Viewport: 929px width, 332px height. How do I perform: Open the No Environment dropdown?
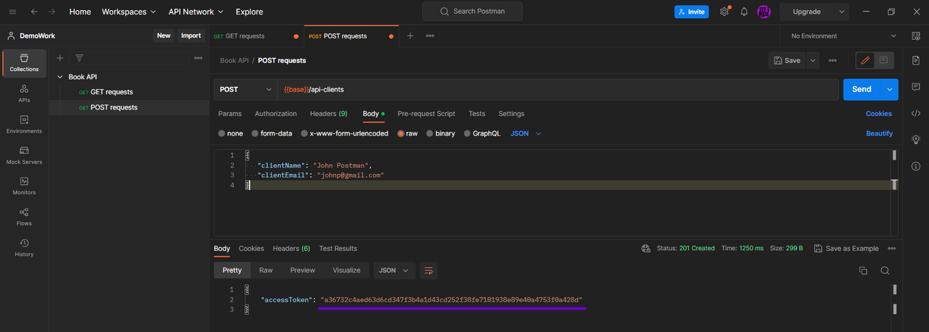(x=843, y=36)
